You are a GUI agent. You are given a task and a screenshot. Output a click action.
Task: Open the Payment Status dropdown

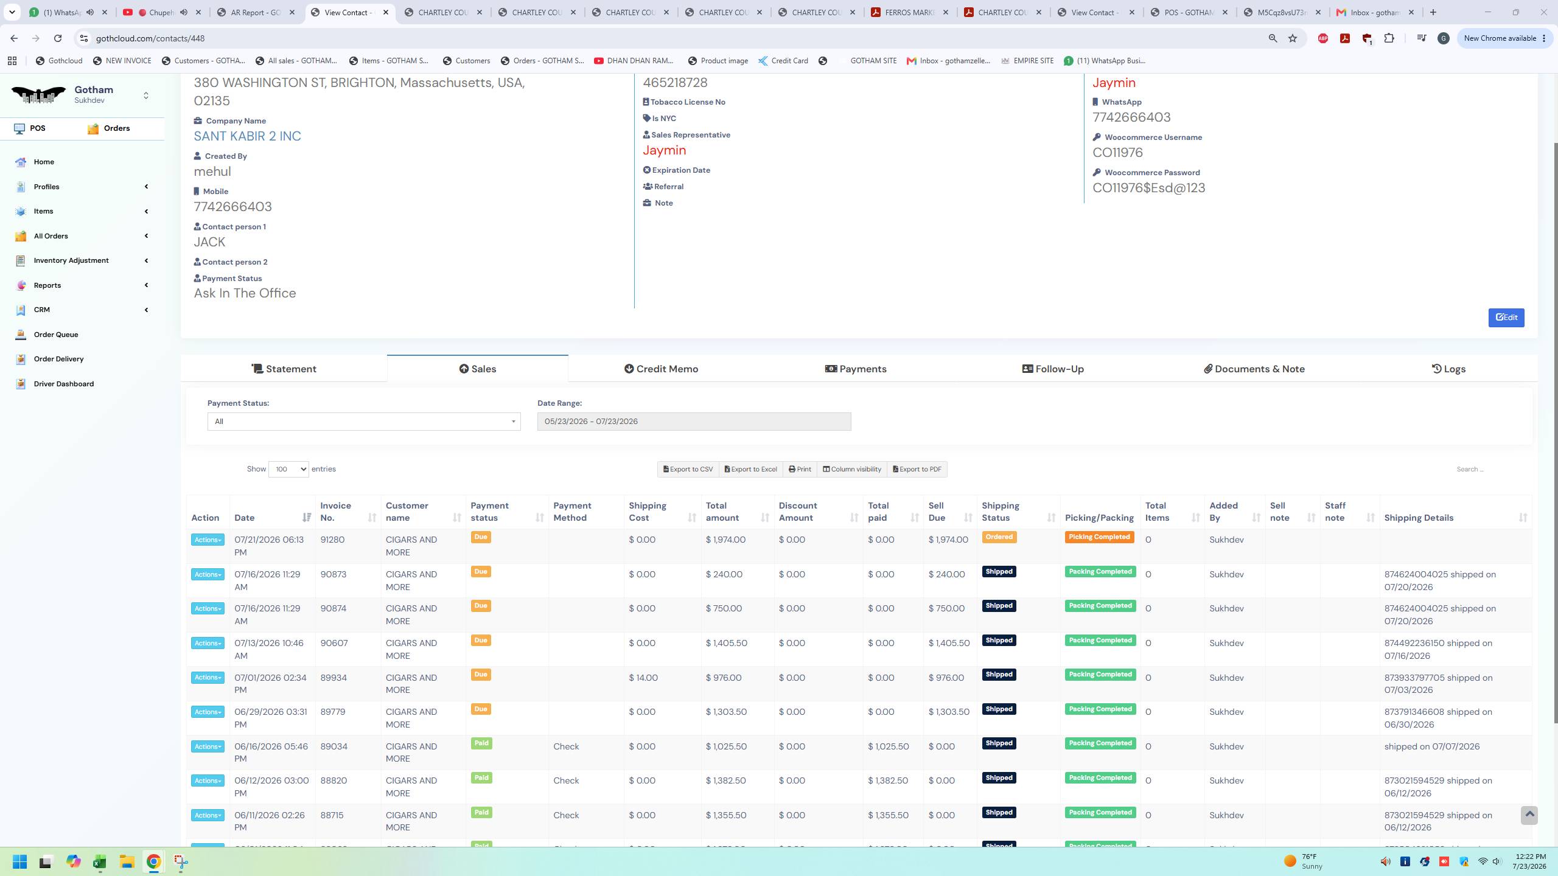click(x=364, y=422)
